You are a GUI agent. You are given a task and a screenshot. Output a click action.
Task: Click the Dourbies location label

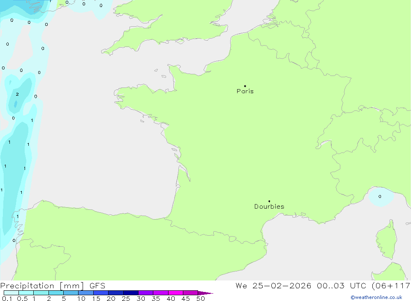pos(269,207)
